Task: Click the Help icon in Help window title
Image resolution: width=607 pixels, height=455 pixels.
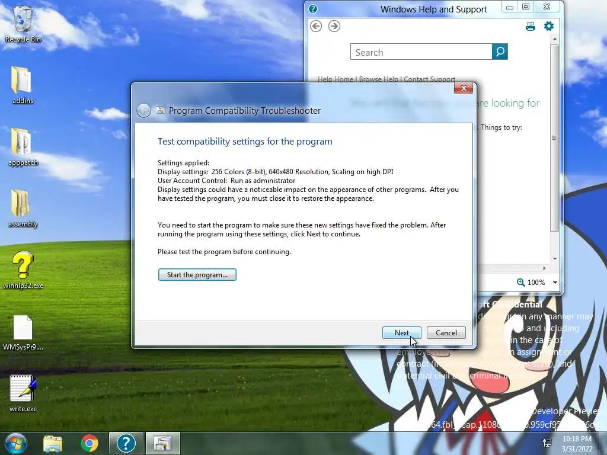Action: point(313,9)
